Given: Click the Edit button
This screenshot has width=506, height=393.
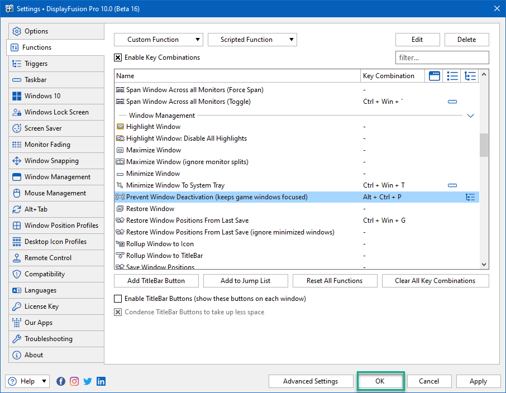Looking at the screenshot, I should (417, 40).
